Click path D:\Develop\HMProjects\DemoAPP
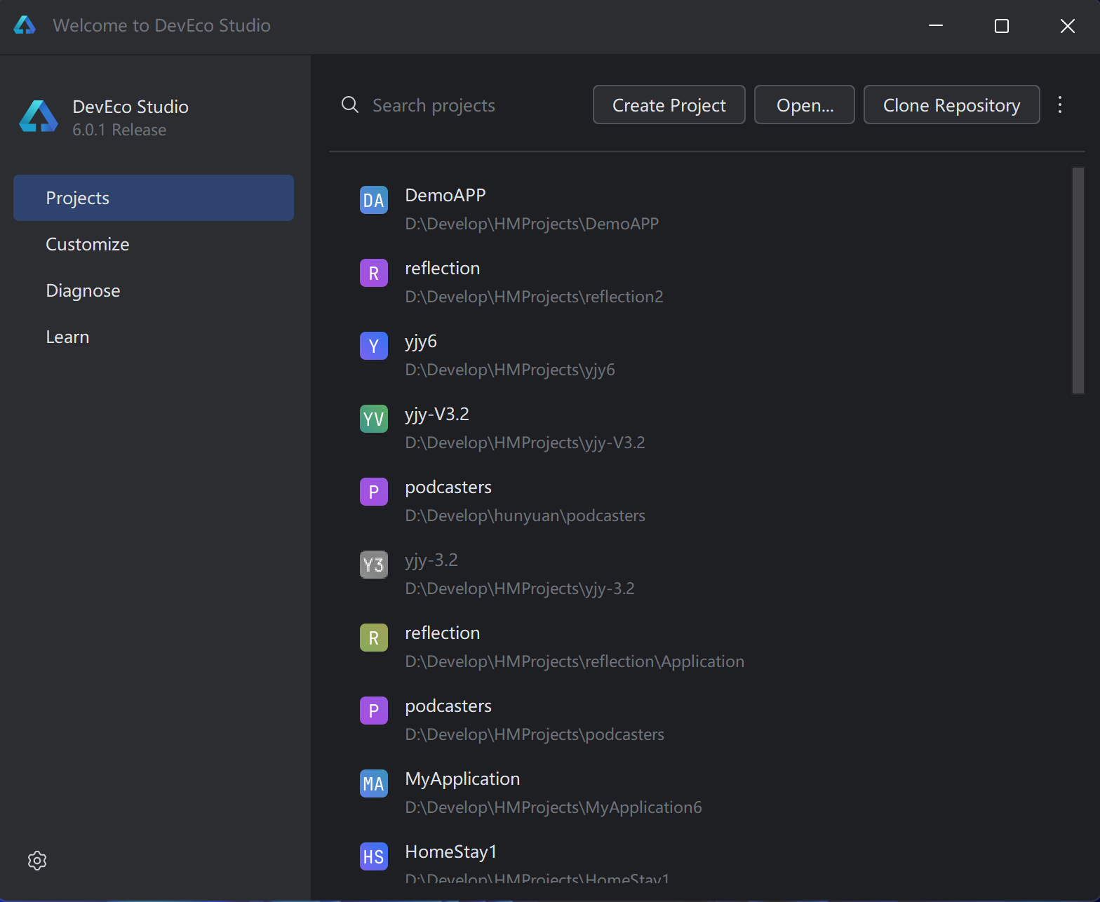The height and width of the screenshot is (902, 1100). [x=532, y=224]
